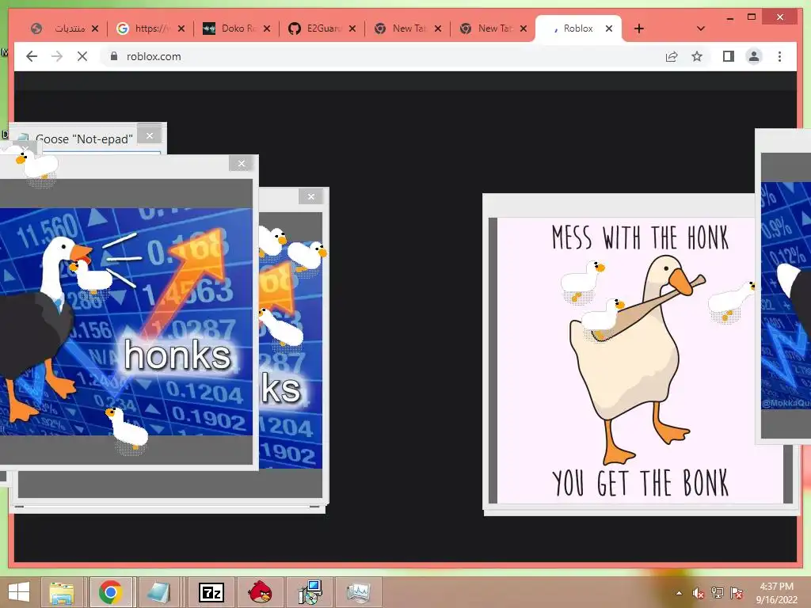Stop loading the roblox.com page
The width and height of the screenshot is (811, 608).
point(82,56)
